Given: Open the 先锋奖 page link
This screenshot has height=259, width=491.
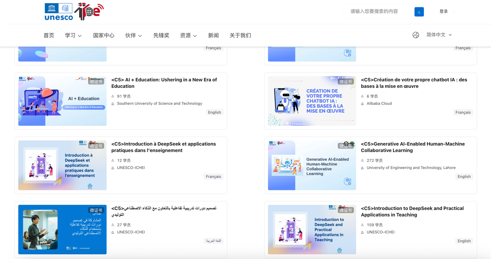Looking at the screenshot, I should [161, 35].
